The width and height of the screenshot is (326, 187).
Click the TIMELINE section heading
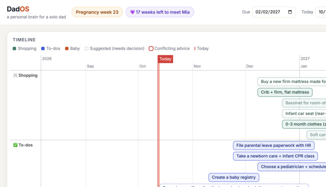pyautogui.click(x=24, y=40)
